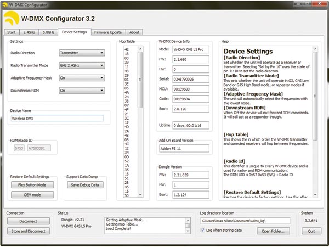Image resolution: width=329 pixels, height=247 pixels.
Task: Click the device Boot field 2.0.126
Action: [x=191, y=109]
